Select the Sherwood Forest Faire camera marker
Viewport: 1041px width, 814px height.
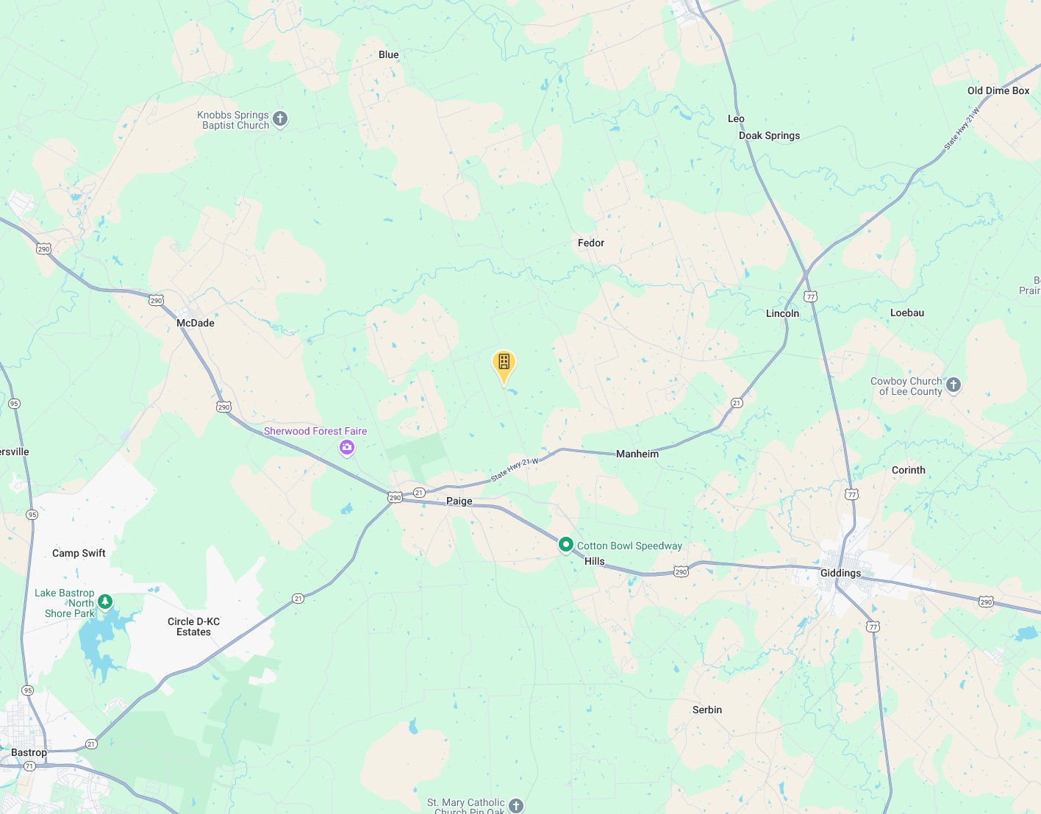pos(347,447)
